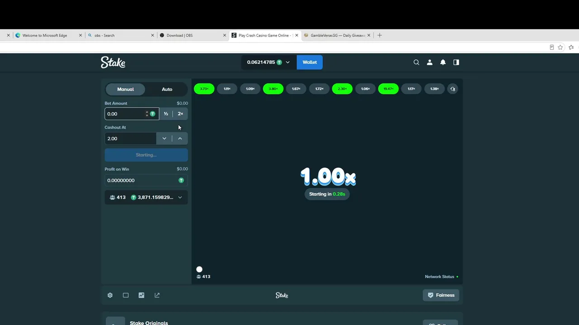Open a new browser tab with plus

pos(380,35)
